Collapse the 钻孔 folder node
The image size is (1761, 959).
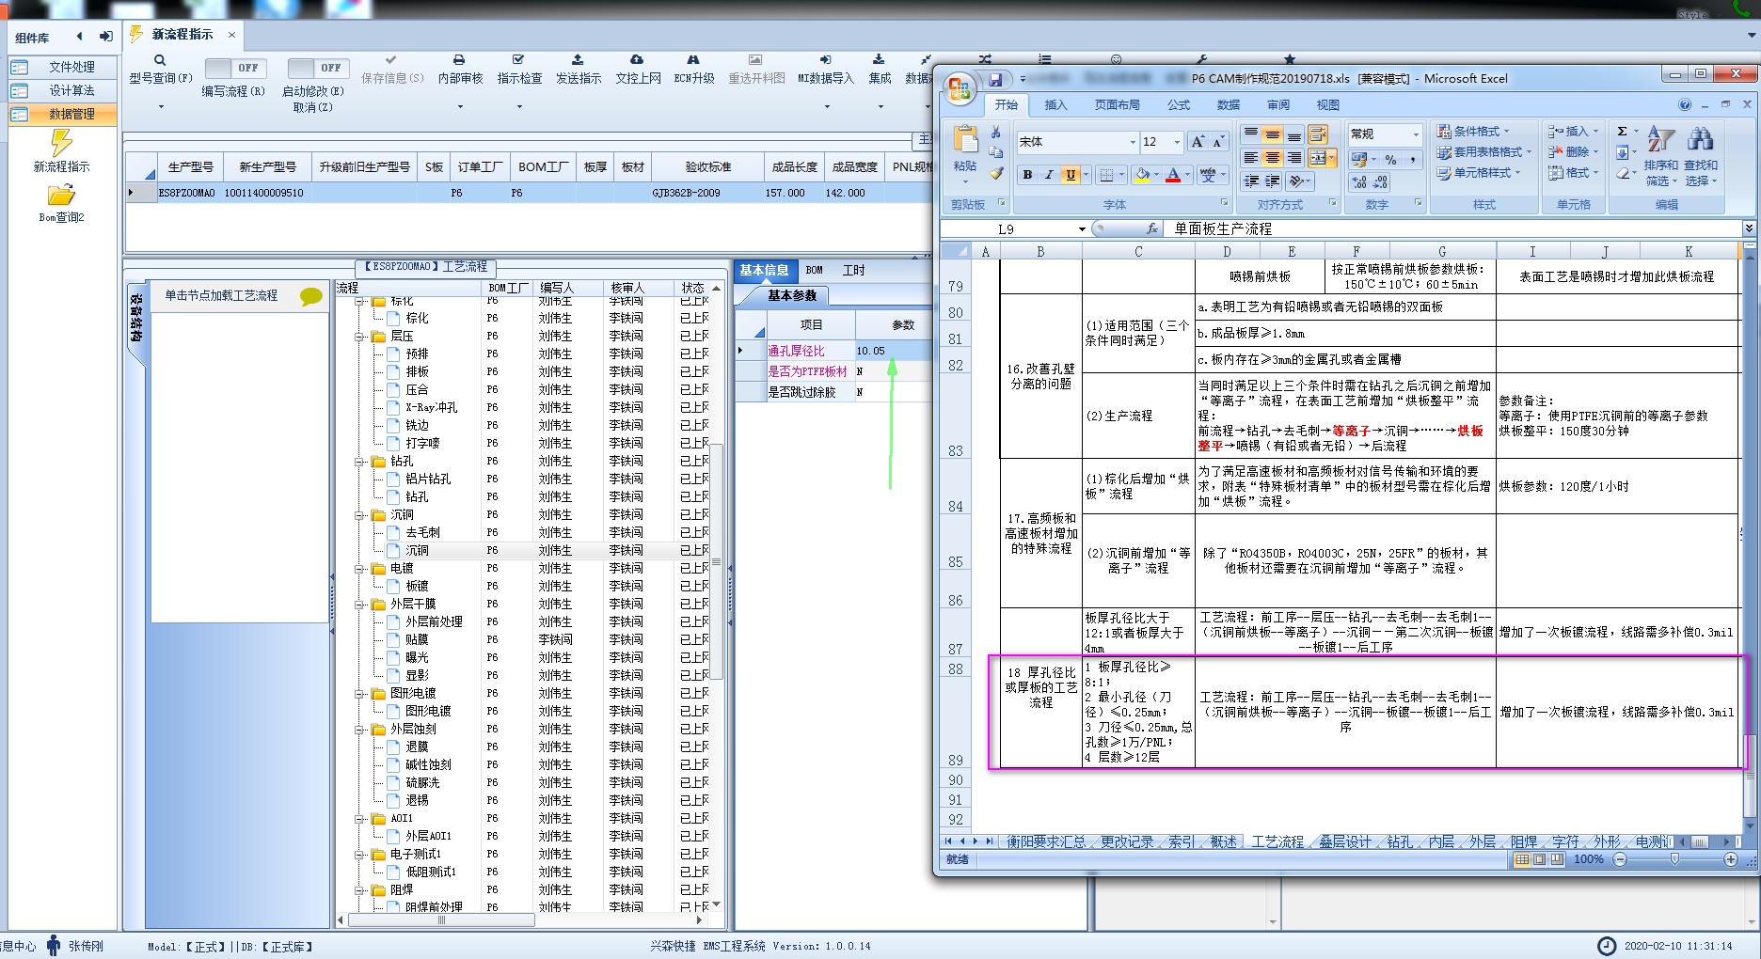(x=359, y=462)
